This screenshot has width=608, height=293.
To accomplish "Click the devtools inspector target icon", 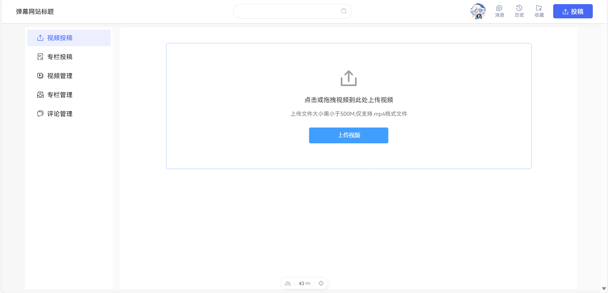I will [x=321, y=284].
